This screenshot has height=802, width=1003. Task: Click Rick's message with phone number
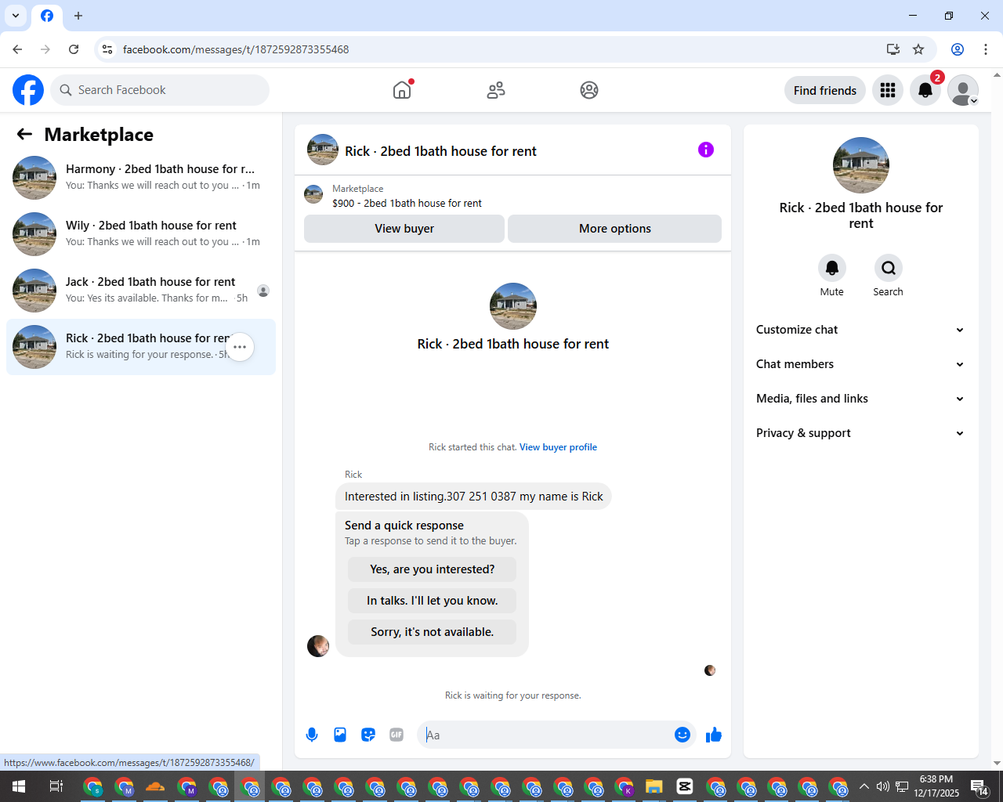[473, 497]
